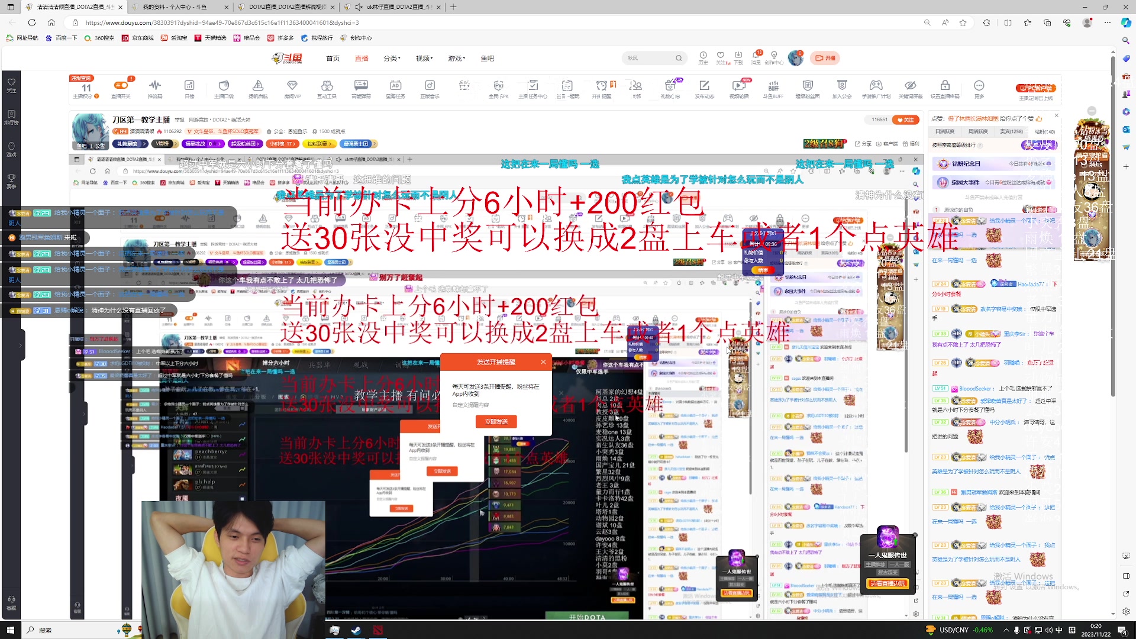Open the 主播口袋 streamer pocket tool
The height and width of the screenshot is (639, 1136).
224,88
